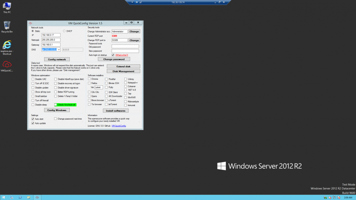This screenshot has width=356, height=200.
Task: Toggle Auto login on startup checkbox
Action: coord(113,55)
